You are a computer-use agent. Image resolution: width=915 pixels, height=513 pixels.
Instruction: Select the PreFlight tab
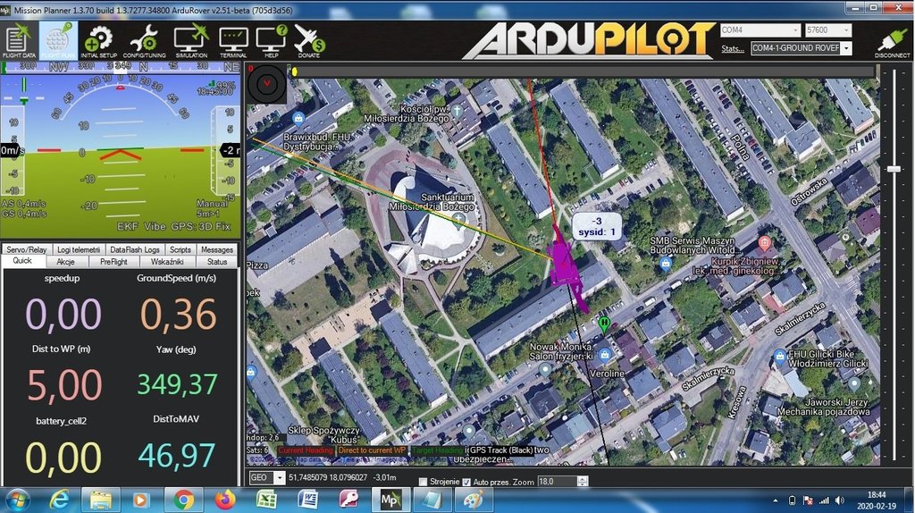pyautogui.click(x=113, y=262)
